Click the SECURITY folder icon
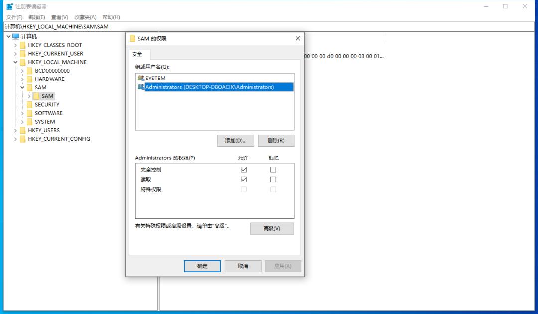This screenshot has width=538, height=314. 30,105
